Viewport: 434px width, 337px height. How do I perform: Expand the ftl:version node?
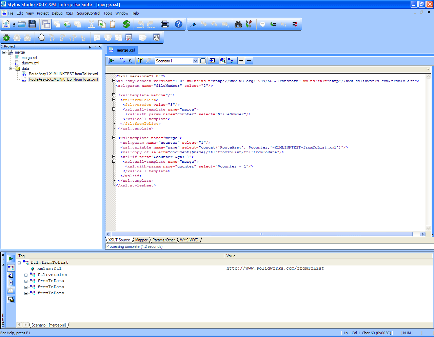[26, 275]
